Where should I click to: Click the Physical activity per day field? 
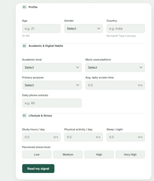[83, 137]
